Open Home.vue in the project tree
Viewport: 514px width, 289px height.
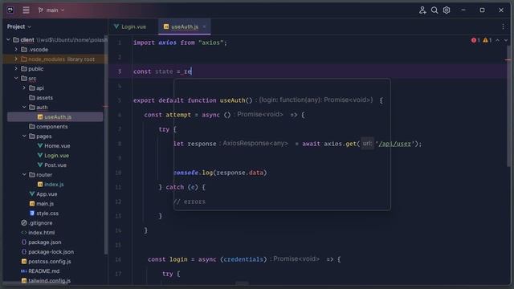click(54, 146)
